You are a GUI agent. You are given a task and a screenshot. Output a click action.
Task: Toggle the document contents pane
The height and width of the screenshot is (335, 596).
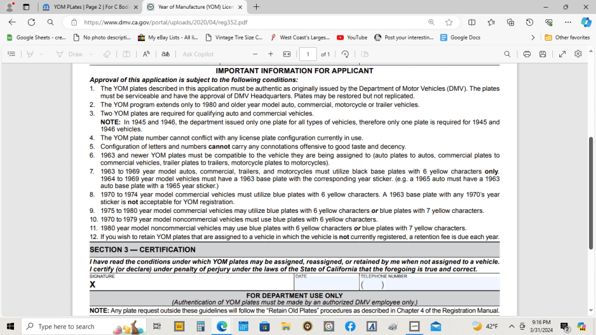(x=12, y=54)
